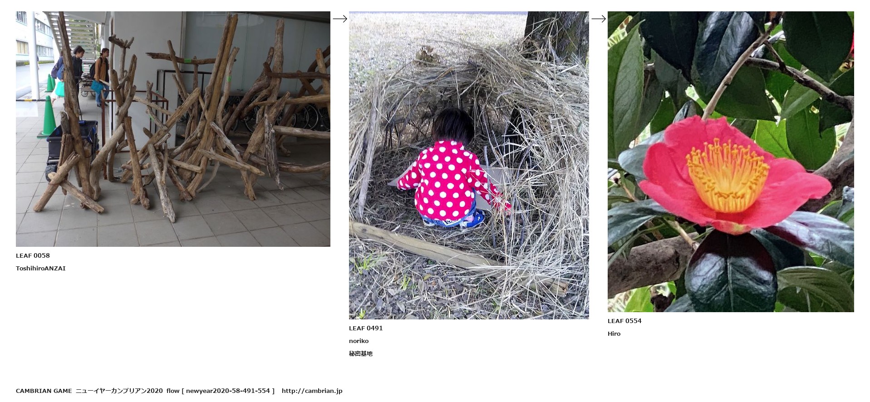Open the child in straw hut photo
Image resolution: width=870 pixels, height=402 pixels.
click(469, 165)
